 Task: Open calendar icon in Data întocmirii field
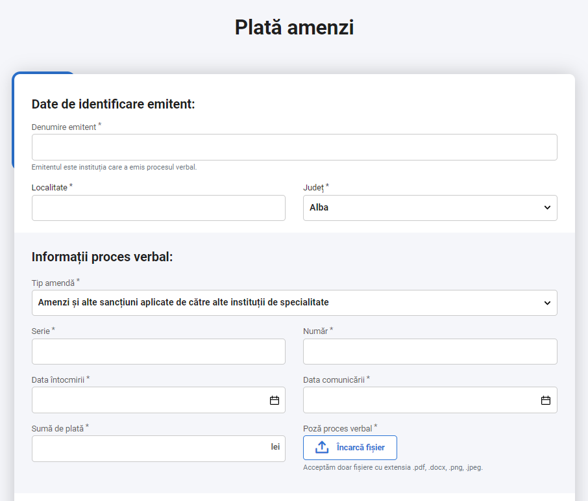tap(275, 400)
